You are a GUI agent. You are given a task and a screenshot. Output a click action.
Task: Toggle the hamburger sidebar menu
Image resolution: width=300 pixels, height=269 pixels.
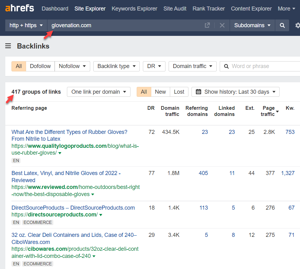tap(8, 46)
